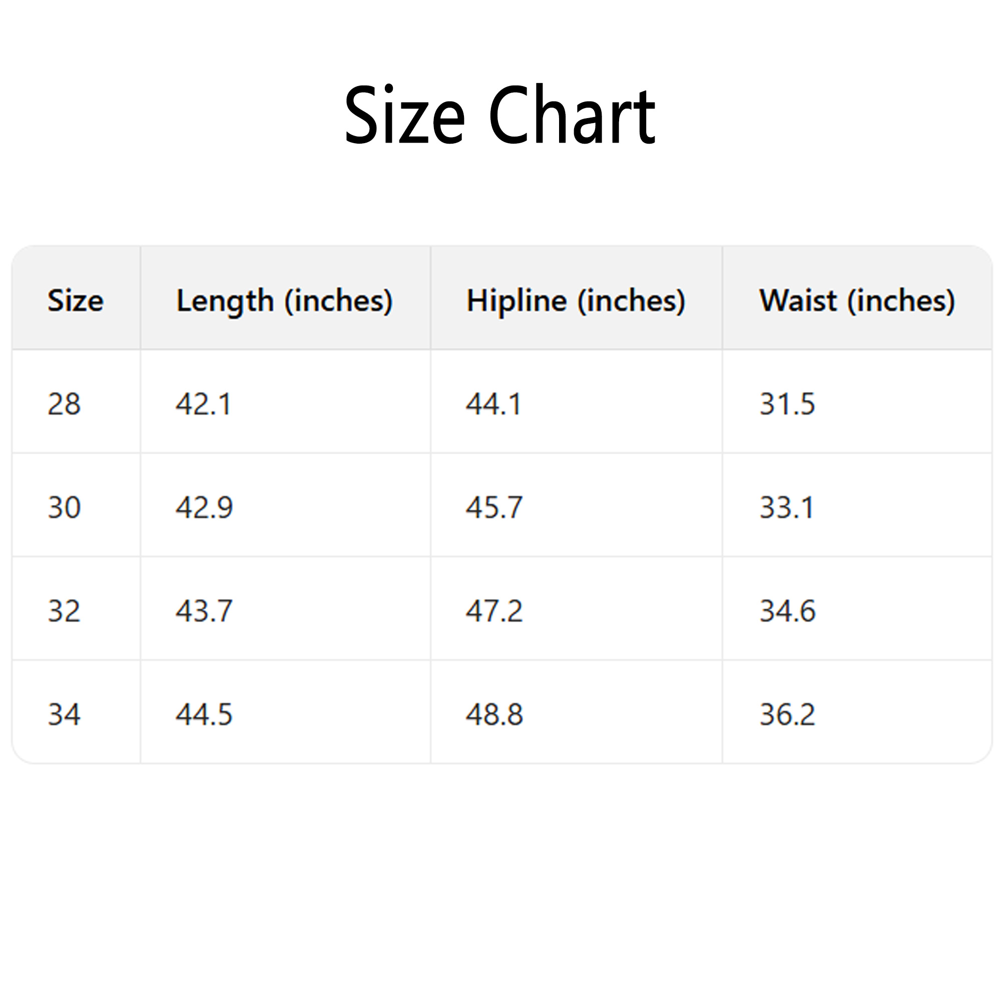Select the 42.9 length cell

click(204, 507)
